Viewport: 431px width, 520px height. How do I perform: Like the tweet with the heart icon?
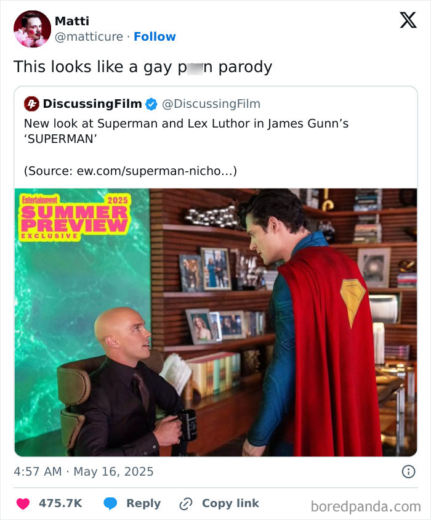click(x=23, y=503)
